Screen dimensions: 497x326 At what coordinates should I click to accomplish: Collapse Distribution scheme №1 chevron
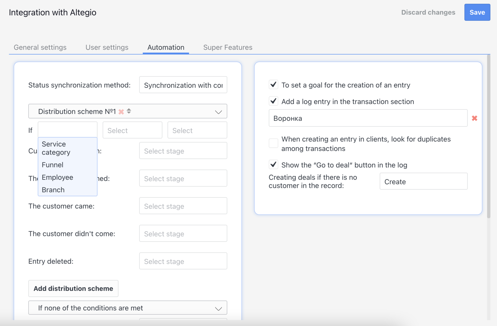[218, 112]
